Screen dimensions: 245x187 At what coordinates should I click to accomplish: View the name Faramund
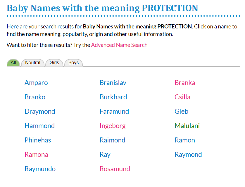114,111
